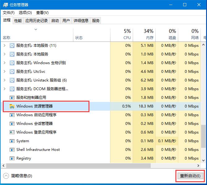Image resolution: width=207 pixels, height=185 pixels.
Task: Collapse to 简略信息 view with arrow button
Action: click(6, 176)
